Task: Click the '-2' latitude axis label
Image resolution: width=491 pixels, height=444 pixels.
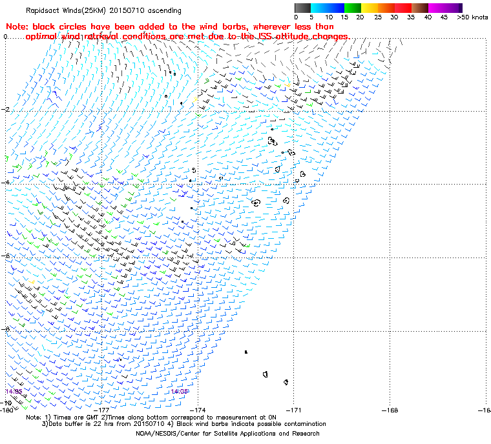Action: [5, 109]
